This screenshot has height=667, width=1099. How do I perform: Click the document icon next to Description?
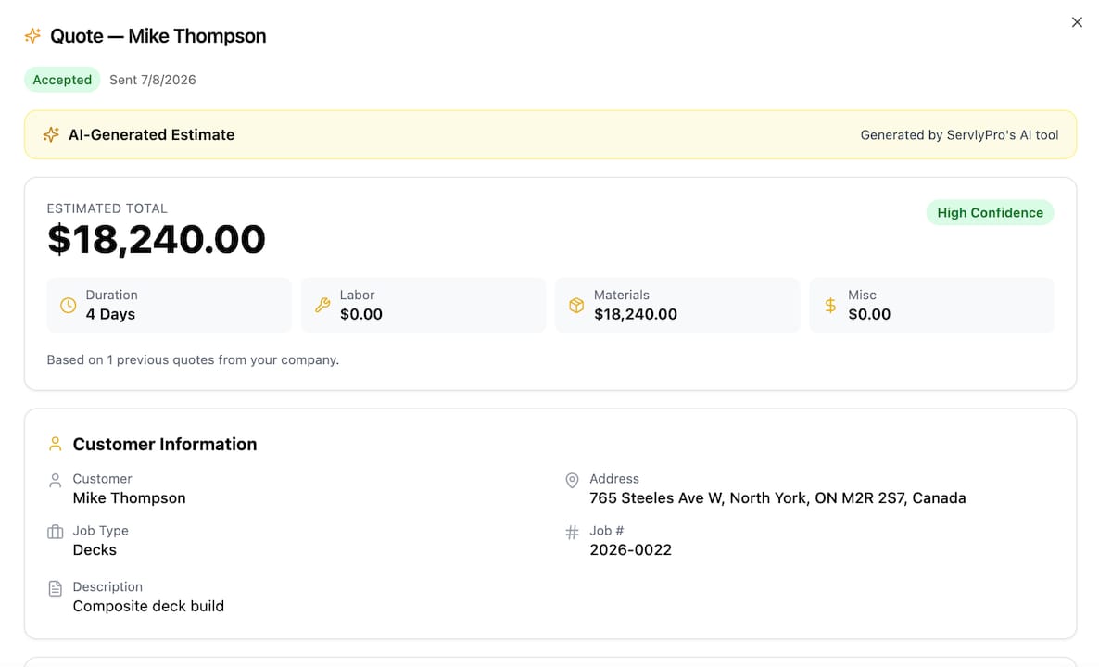56,588
